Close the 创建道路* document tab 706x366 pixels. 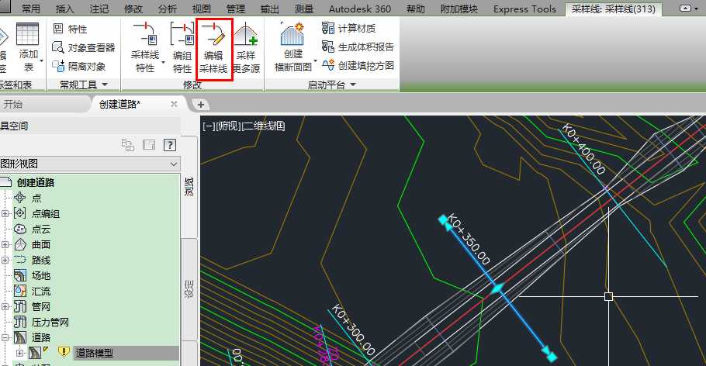[174, 104]
